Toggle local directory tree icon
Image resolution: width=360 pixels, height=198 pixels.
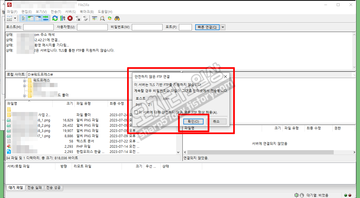pos(31,18)
